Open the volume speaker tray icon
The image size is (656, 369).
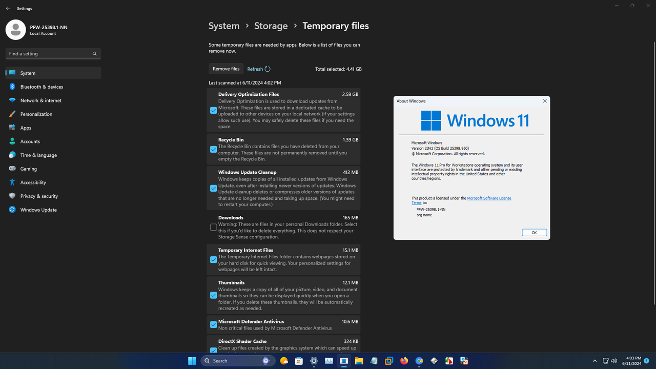point(614,361)
